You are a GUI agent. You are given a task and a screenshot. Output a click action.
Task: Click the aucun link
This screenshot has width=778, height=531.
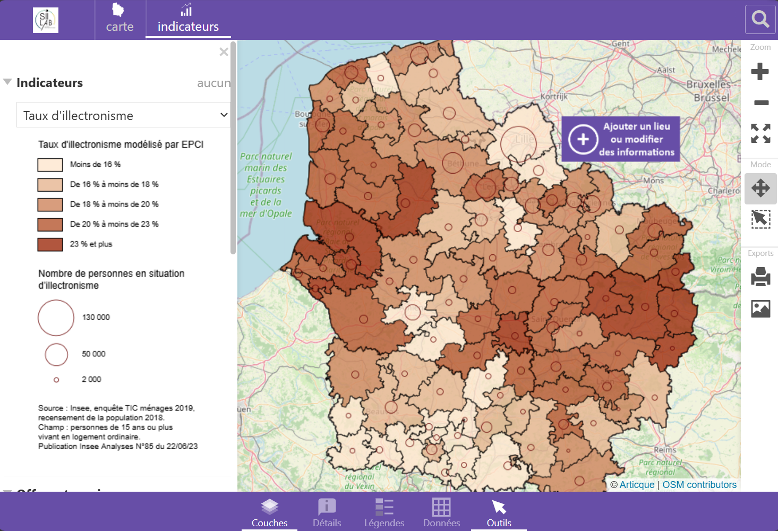tap(214, 83)
